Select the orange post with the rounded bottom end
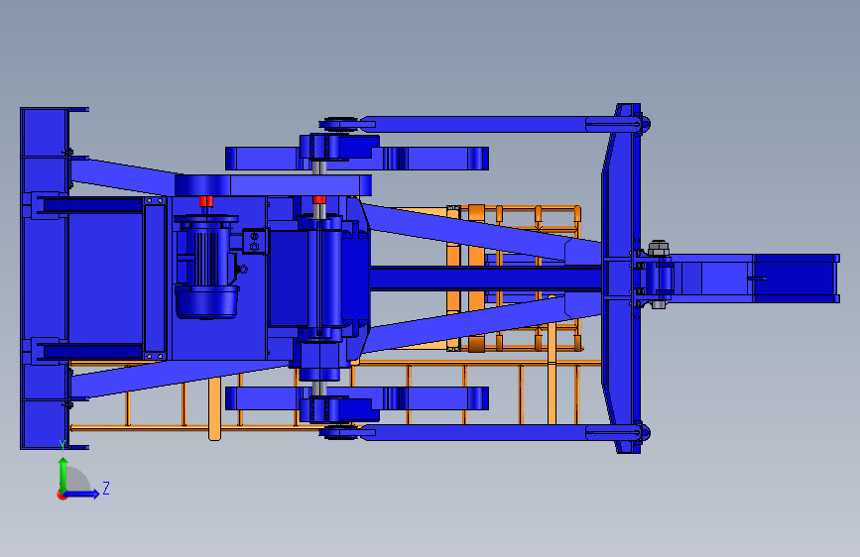 [x=214, y=408]
